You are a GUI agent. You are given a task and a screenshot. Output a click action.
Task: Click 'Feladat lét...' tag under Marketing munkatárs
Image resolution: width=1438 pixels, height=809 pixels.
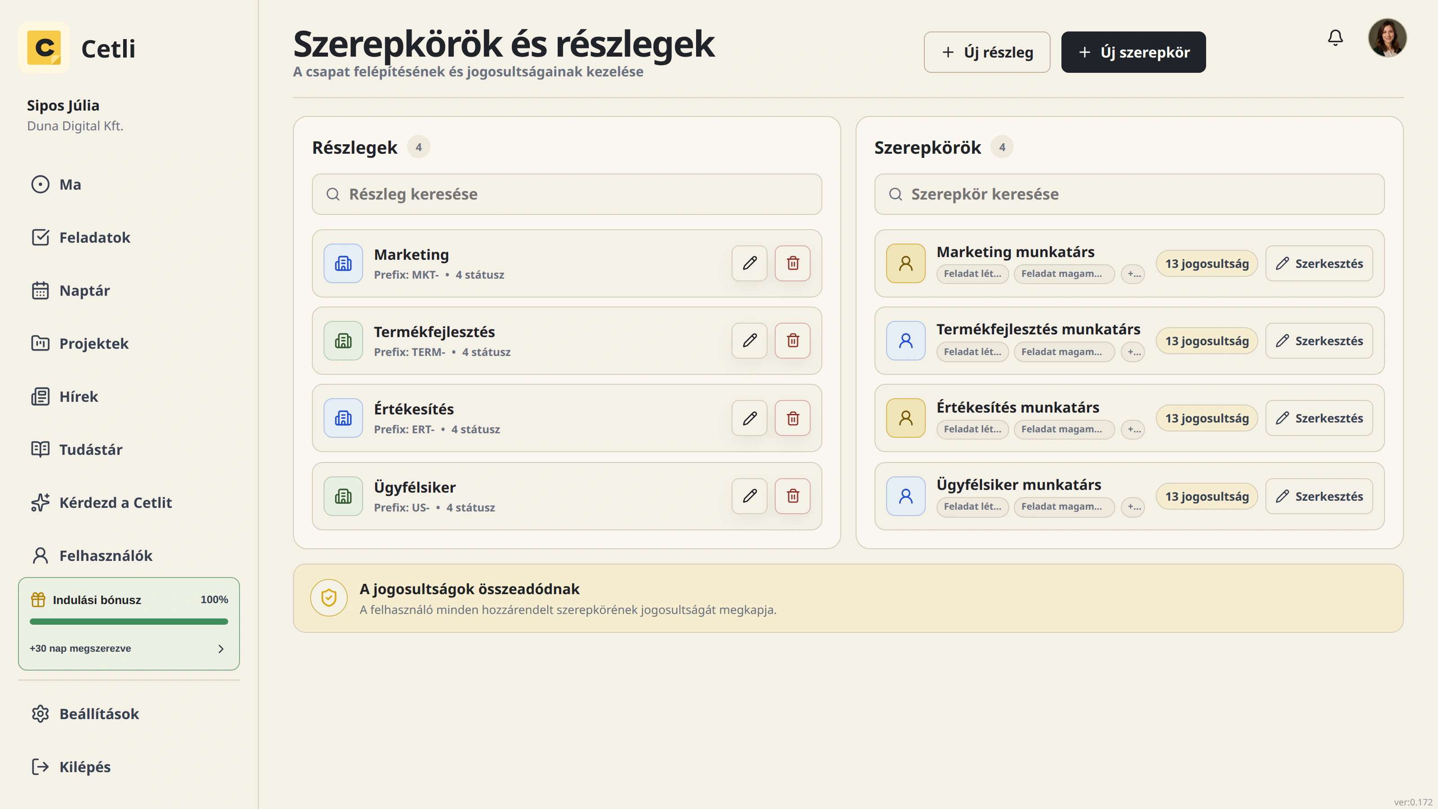coord(972,274)
